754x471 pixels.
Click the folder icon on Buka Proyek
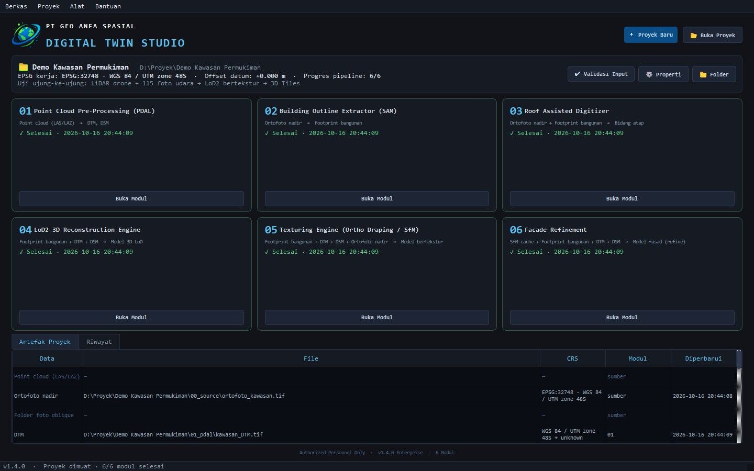[693, 35]
